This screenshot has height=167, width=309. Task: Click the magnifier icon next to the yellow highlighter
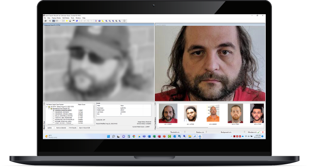tap(106, 21)
